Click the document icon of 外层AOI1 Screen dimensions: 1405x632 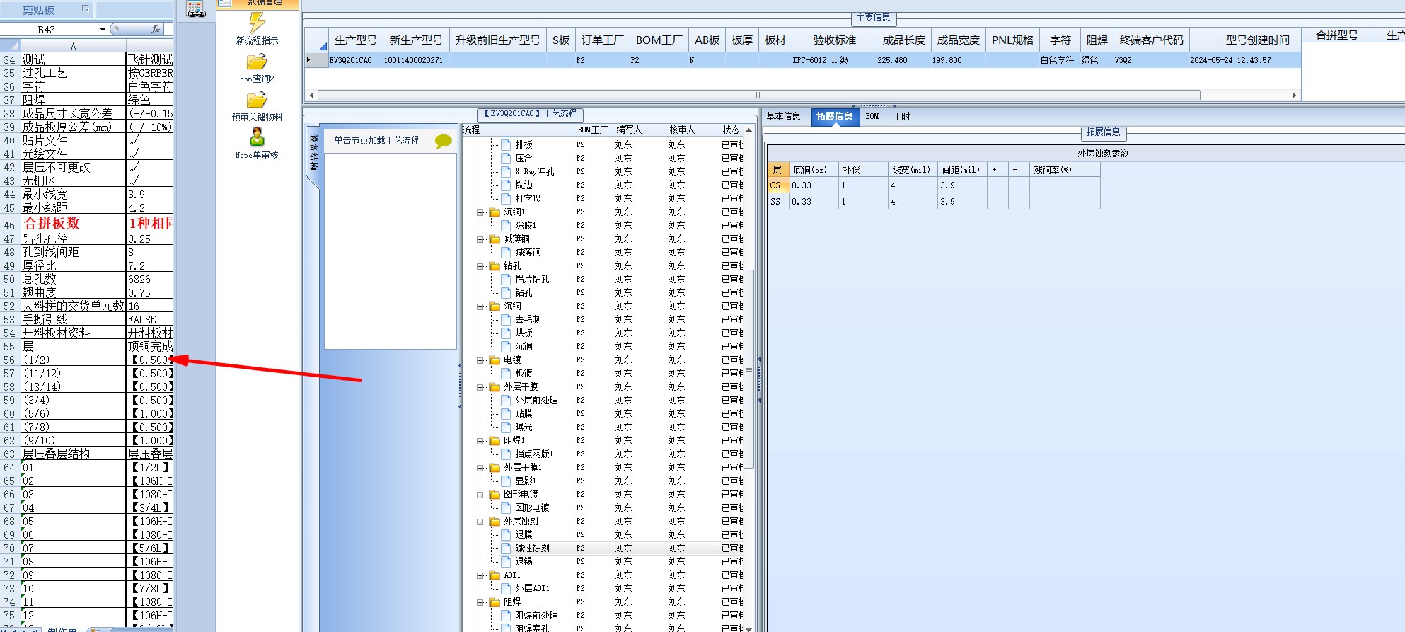coord(506,589)
